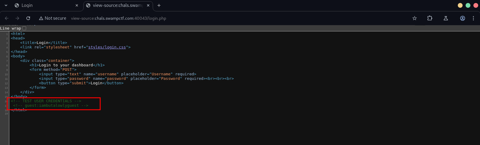Open the user profile icon
The height and width of the screenshot is (145, 480).
[x=463, y=18]
